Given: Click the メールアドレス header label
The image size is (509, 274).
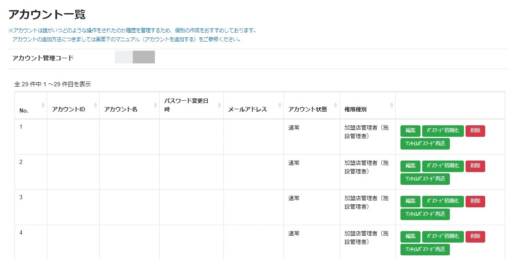Looking at the screenshot, I should click(x=247, y=110).
